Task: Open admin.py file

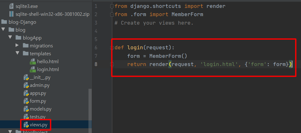Action: coord(40,85)
